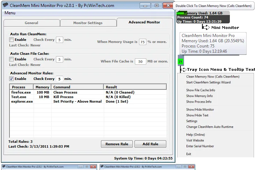The width and height of the screenshot is (255, 170).
Task: Open the Menu in the menu bar
Action: click(10, 13)
